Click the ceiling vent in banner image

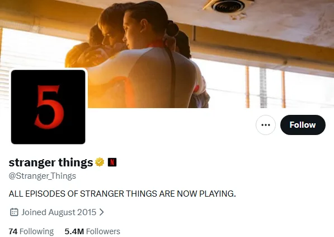click(x=229, y=6)
